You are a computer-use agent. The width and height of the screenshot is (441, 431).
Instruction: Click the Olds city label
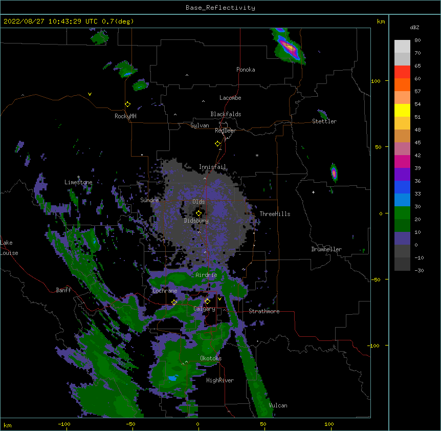point(199,202)
